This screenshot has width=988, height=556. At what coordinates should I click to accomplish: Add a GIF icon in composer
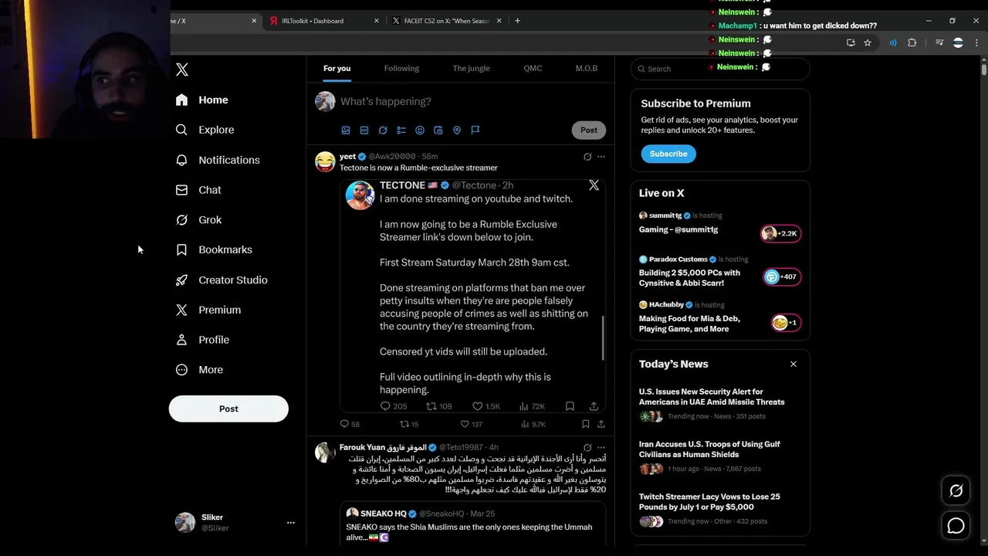tap(364, 131)
